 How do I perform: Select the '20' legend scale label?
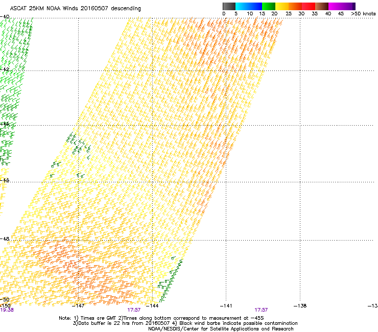274,14
